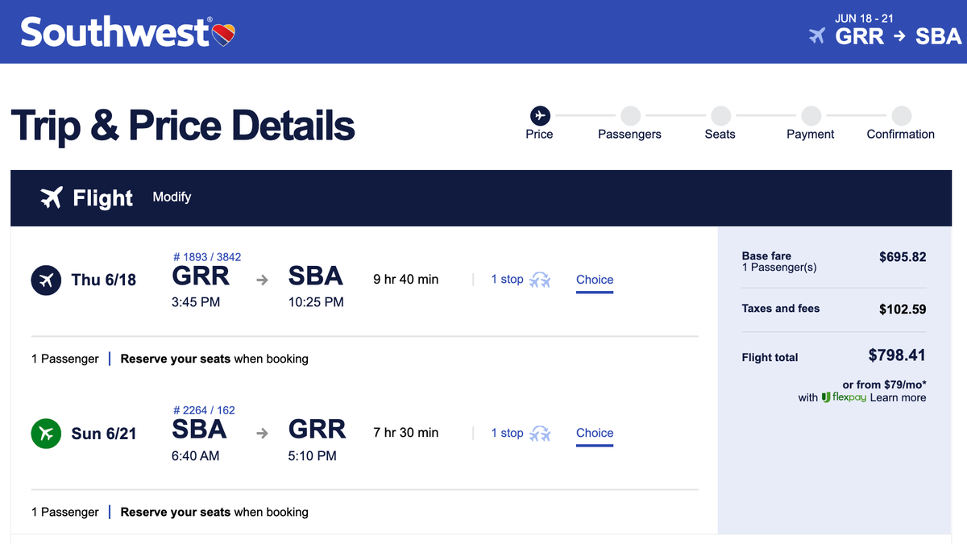This screenshot has width=967, height=544.
Task: Click Modify to change flight search
Action: click(x=171, y=197)
